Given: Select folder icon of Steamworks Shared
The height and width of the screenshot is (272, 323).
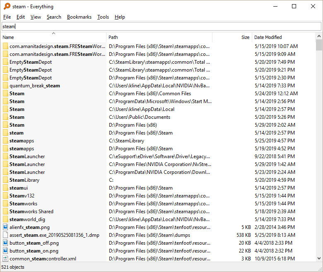Looking at the screenshot, I should tap(5, 212).
